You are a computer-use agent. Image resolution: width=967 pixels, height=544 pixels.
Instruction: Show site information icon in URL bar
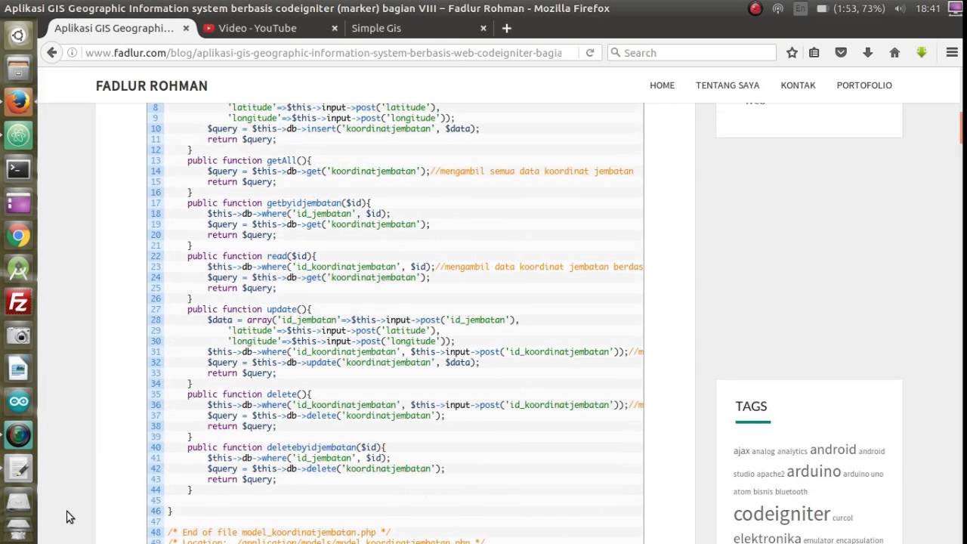point(73,53)
